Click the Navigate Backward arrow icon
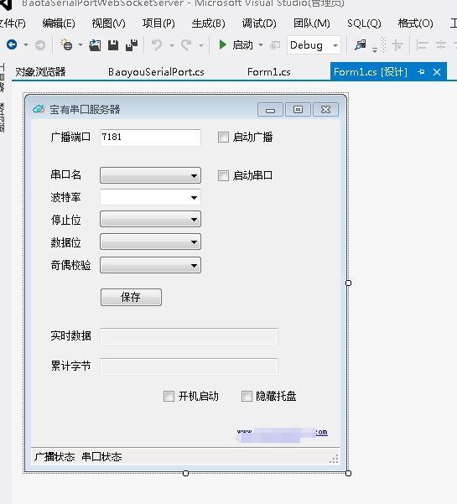This screenshot has height=504, width=457. click(12, 44)
